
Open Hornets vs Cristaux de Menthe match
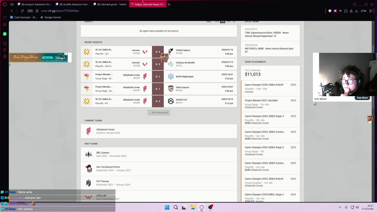(x=159, y=64)
